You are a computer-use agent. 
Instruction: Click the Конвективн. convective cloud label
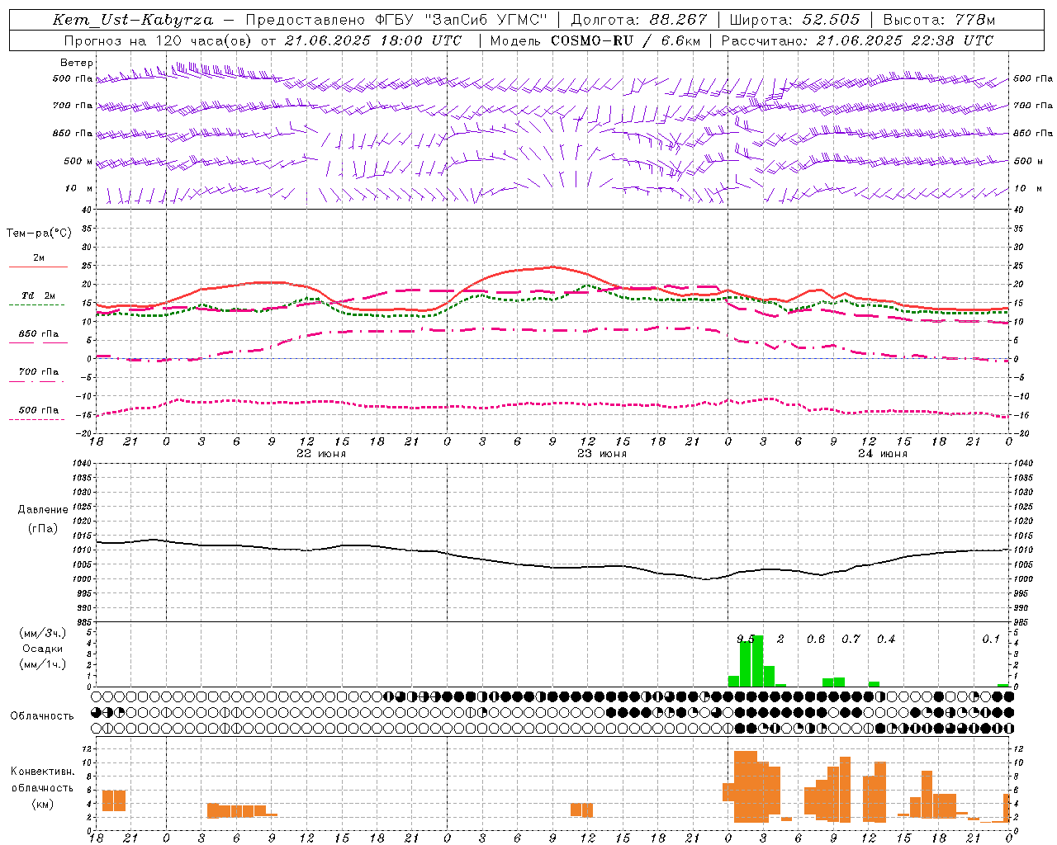[x=43, y=772]
